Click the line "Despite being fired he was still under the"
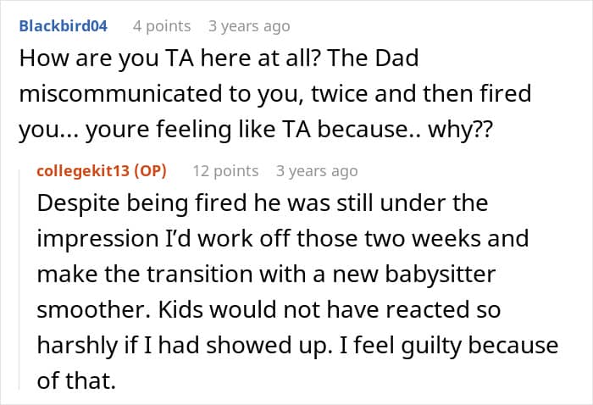Viewport: 593px width, 405px height. pyautogui.click(x=263, y=203)
